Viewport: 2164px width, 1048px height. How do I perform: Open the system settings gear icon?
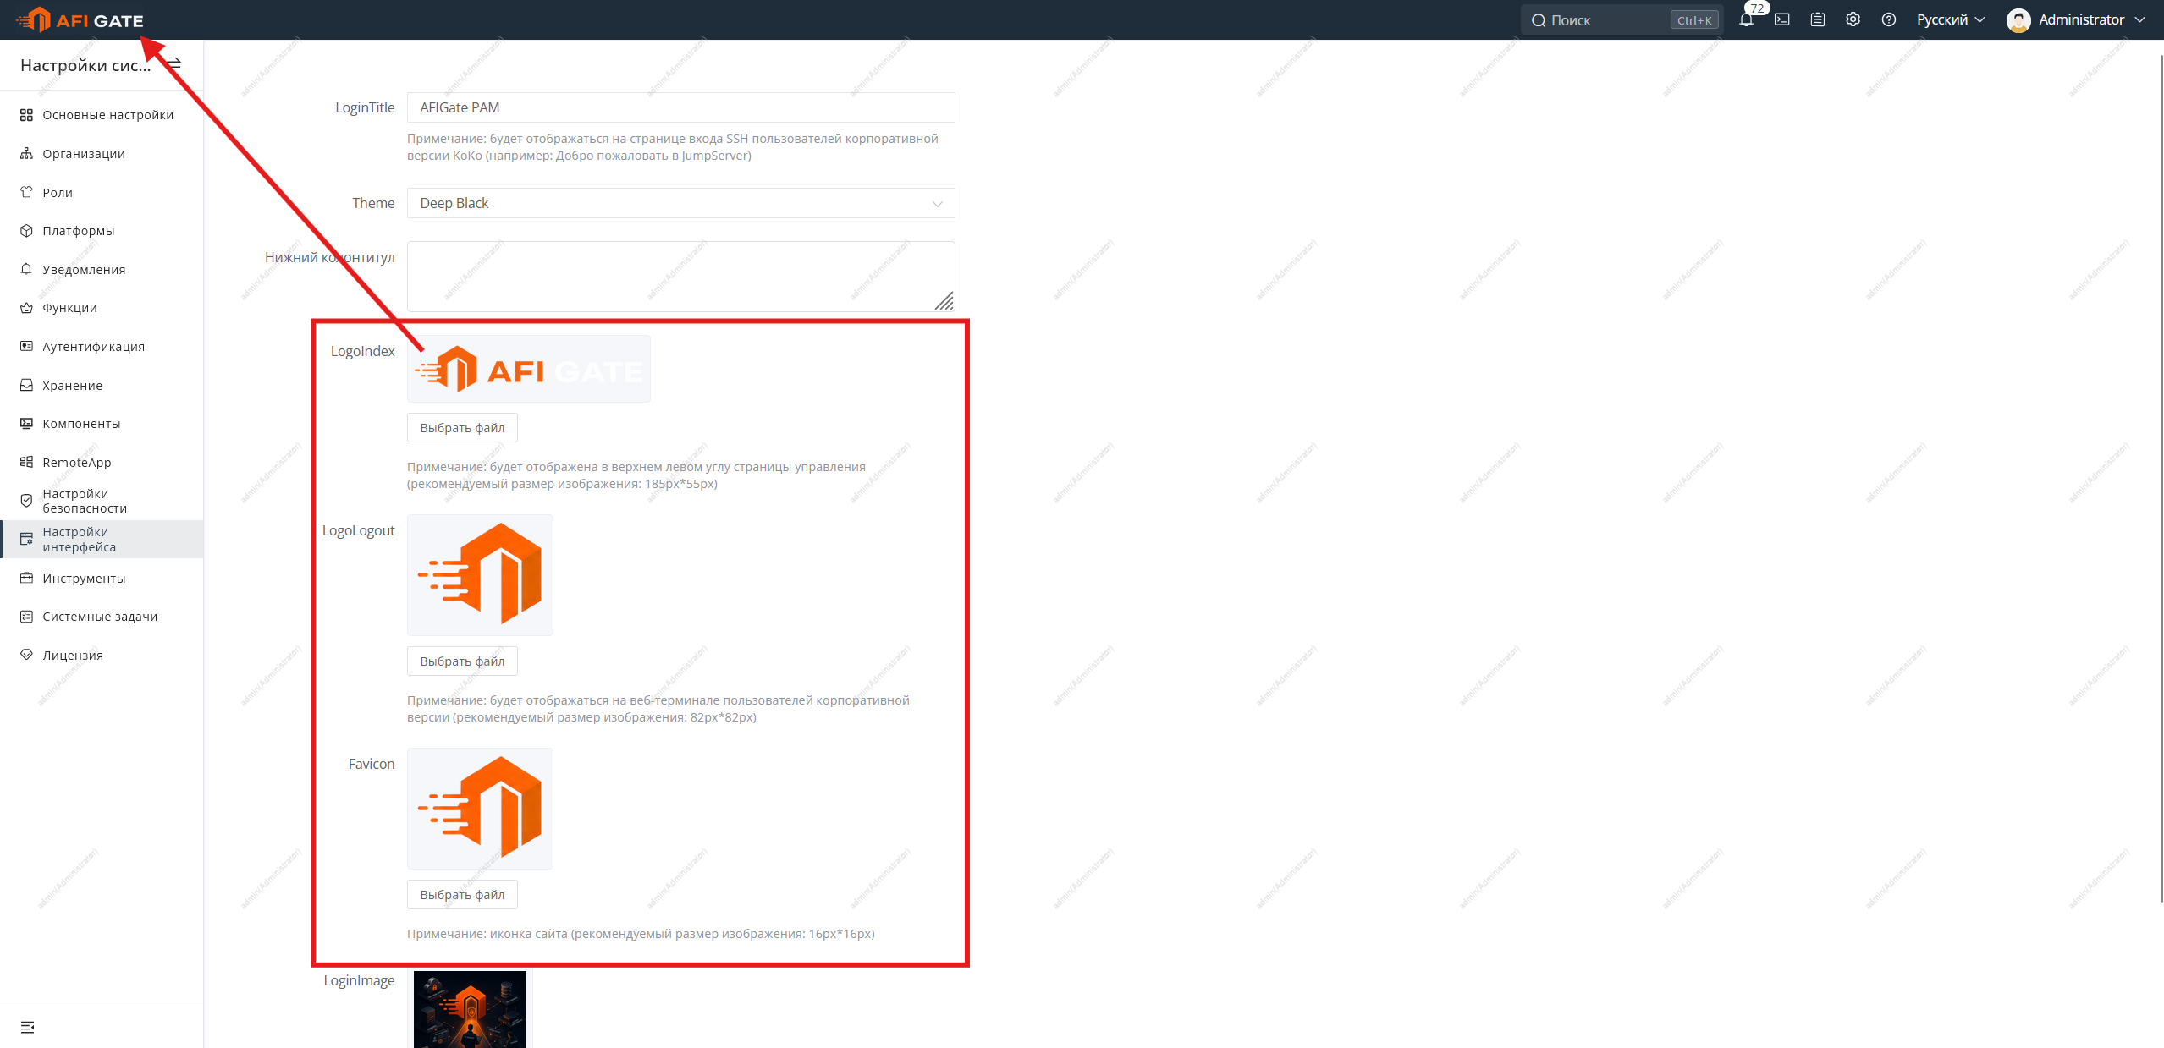click(x=1853, y=20)
